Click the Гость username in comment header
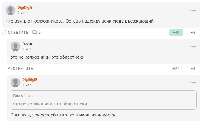This screenshot has height=121, width=202. point(27,44)
